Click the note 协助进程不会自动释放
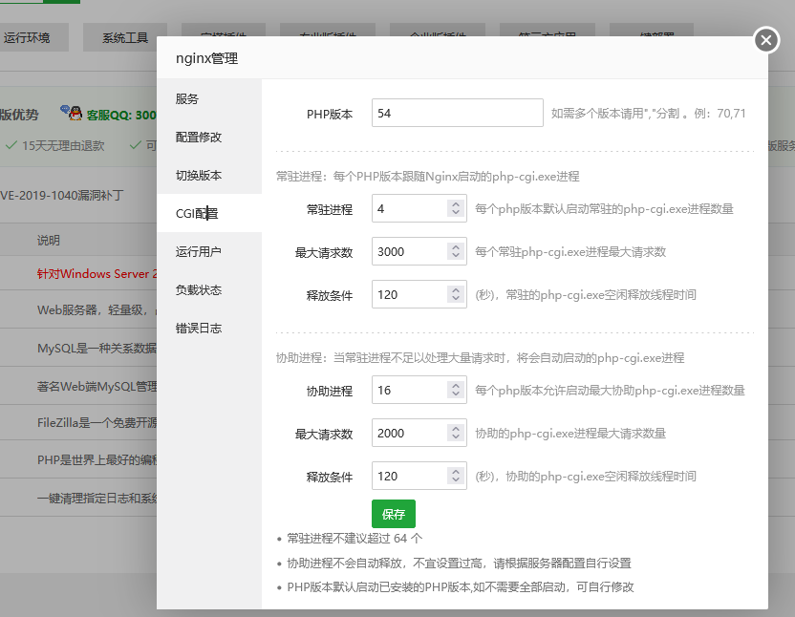 coord(459,564)
